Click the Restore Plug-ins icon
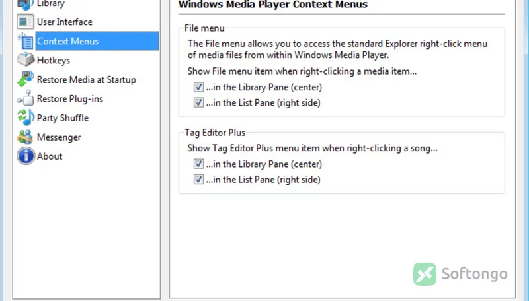The image size is (529, 301). click(x=25, y=98)
